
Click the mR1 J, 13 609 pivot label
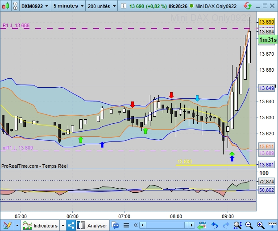pos(18,148)
